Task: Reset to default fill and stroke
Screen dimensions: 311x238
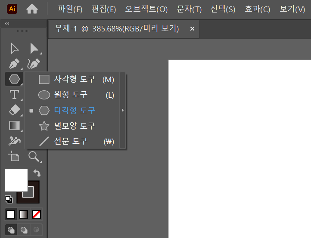Action: 9,199
